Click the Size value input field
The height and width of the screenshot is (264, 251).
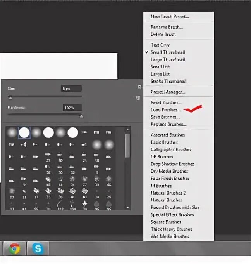[x=71, y=89]
